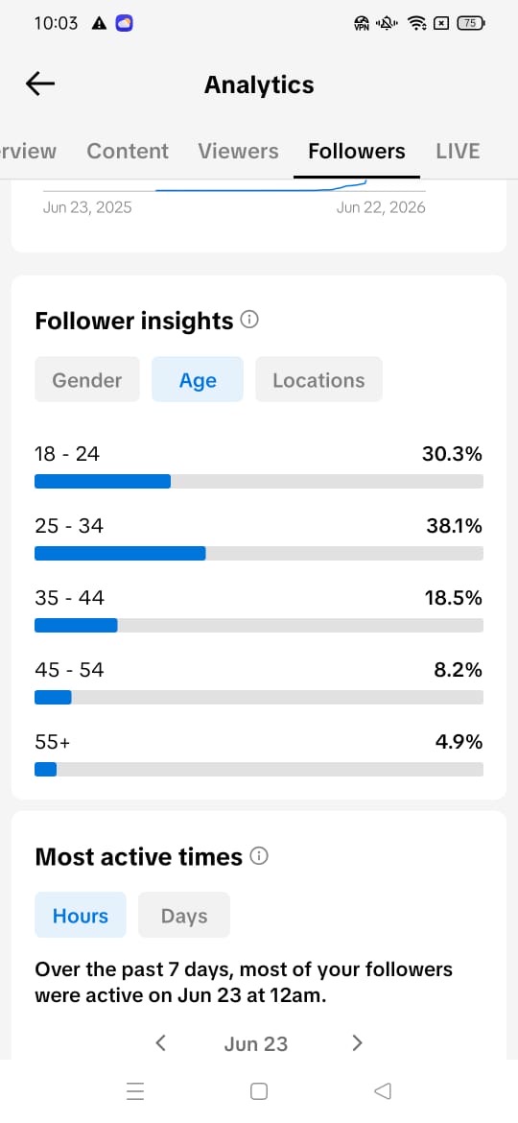
Task: Tap the back arrow icon
Action: [40, 84]
